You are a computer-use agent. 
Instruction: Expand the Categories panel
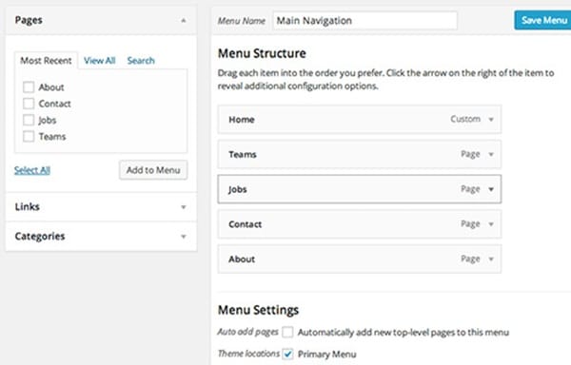(x=184, y=237)
